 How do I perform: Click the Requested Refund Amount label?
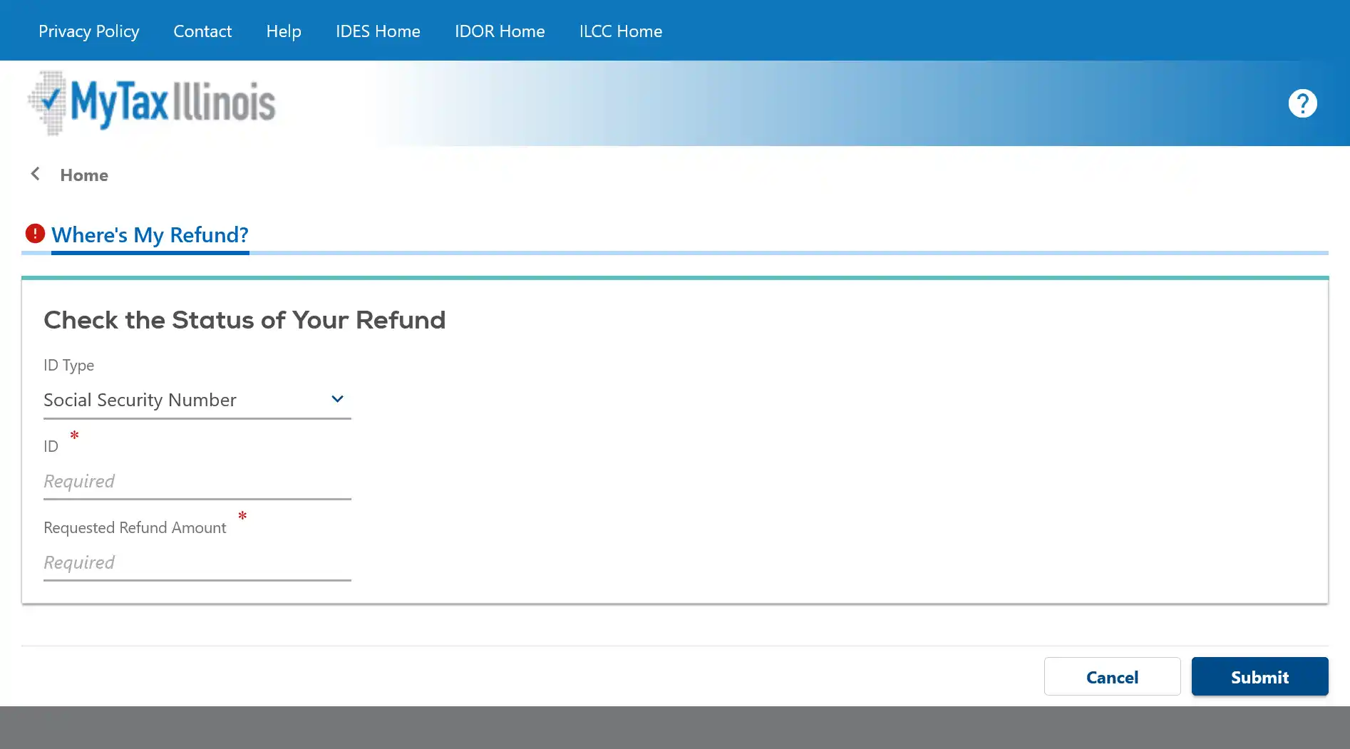[135, 527]
